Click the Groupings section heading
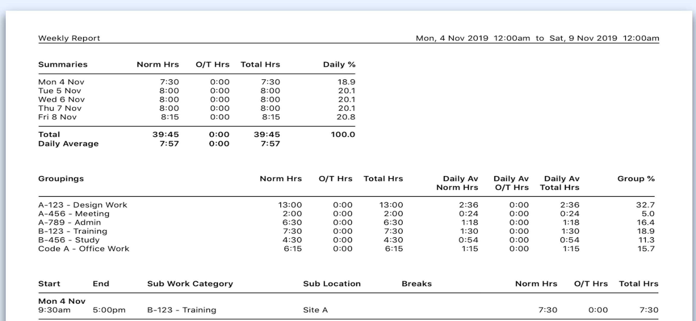This screenshot has width=696, height=321. [x=61, y=179]
